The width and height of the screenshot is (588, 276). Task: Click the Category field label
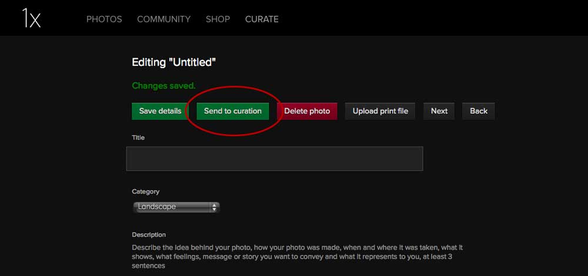pyautogui.click(x=145, y=191)
